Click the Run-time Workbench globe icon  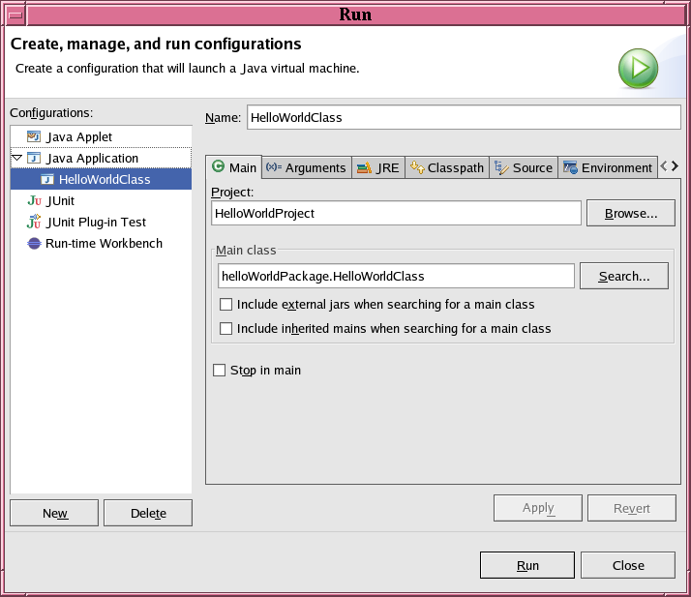click(x=35, y=243)
